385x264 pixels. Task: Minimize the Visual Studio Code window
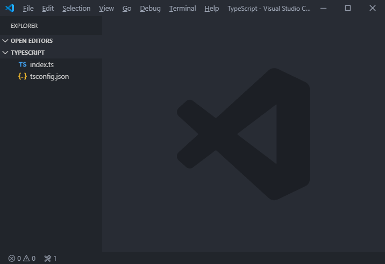click(x=323, y=9)
